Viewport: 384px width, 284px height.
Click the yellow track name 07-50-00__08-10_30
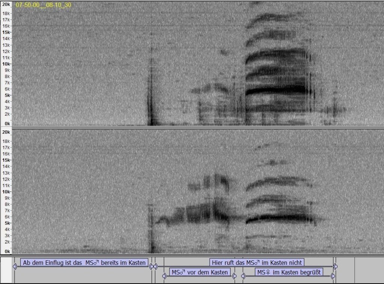click(x=43, y=5)
